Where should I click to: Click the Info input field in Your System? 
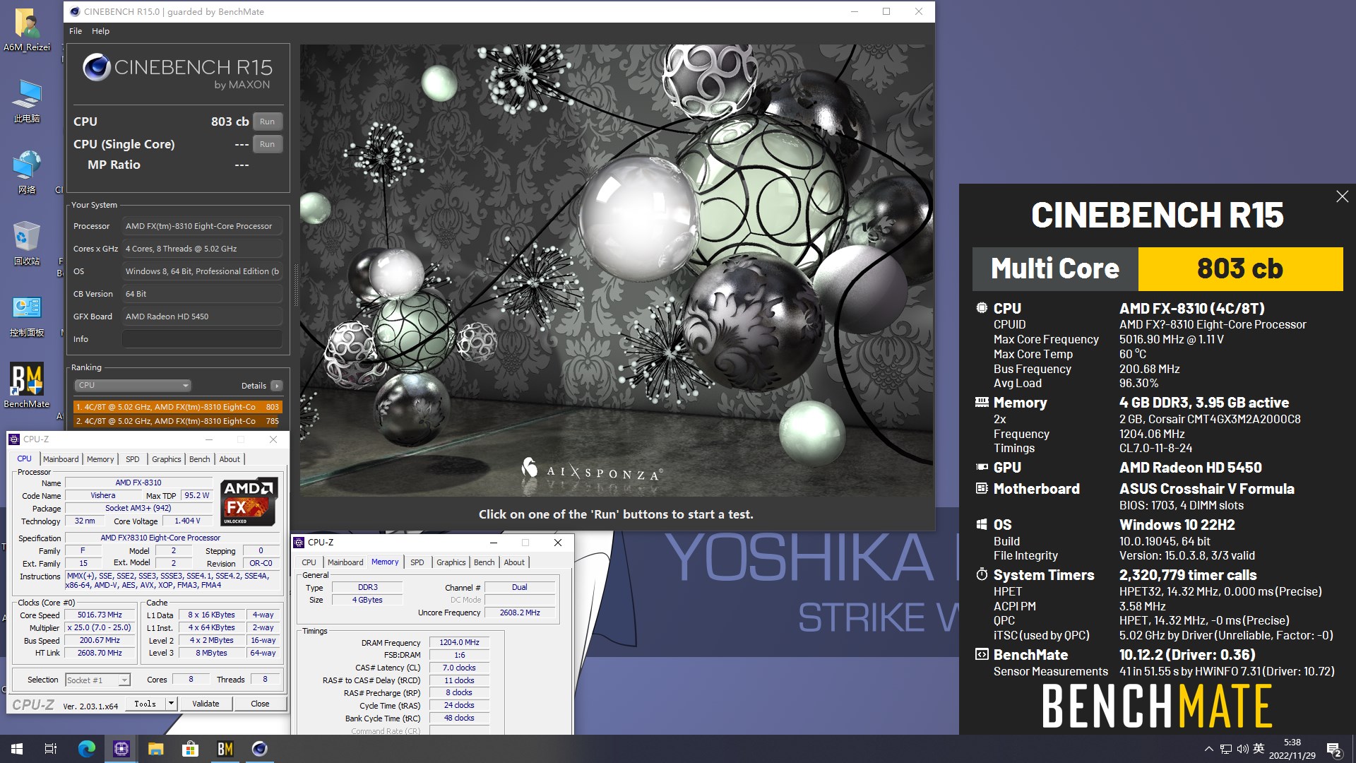pos(202,339)
